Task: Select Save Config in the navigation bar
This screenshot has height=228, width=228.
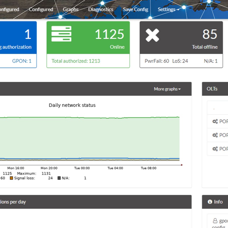Action: 136,9
